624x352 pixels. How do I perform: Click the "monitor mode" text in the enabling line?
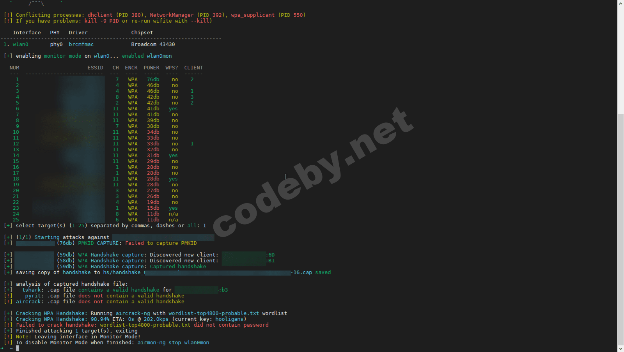[x=63, y=56]
